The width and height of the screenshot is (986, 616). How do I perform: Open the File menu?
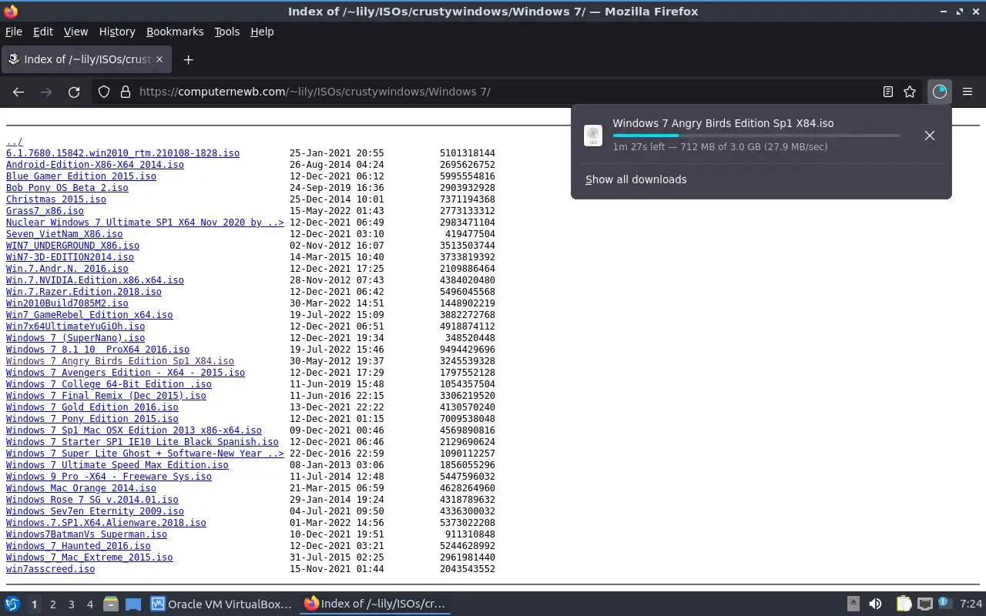(14, 32)
